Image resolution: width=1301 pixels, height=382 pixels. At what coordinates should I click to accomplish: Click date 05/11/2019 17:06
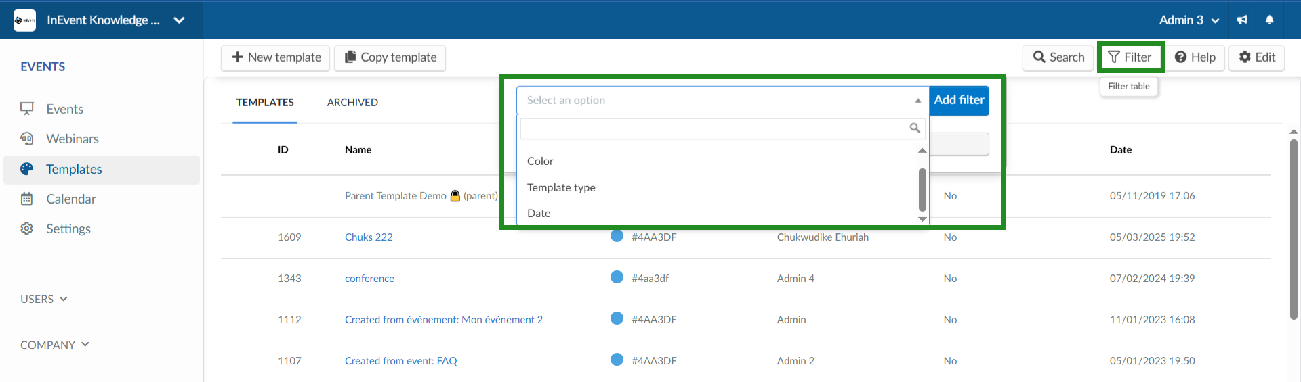[x=1152, y=196]
